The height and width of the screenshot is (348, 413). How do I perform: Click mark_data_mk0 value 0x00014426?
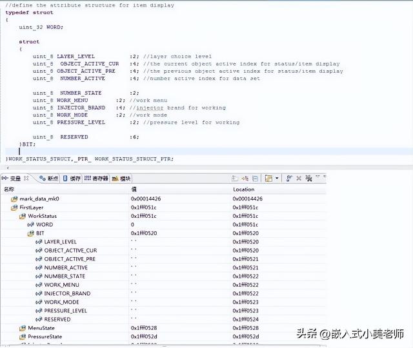coord(146,199)
